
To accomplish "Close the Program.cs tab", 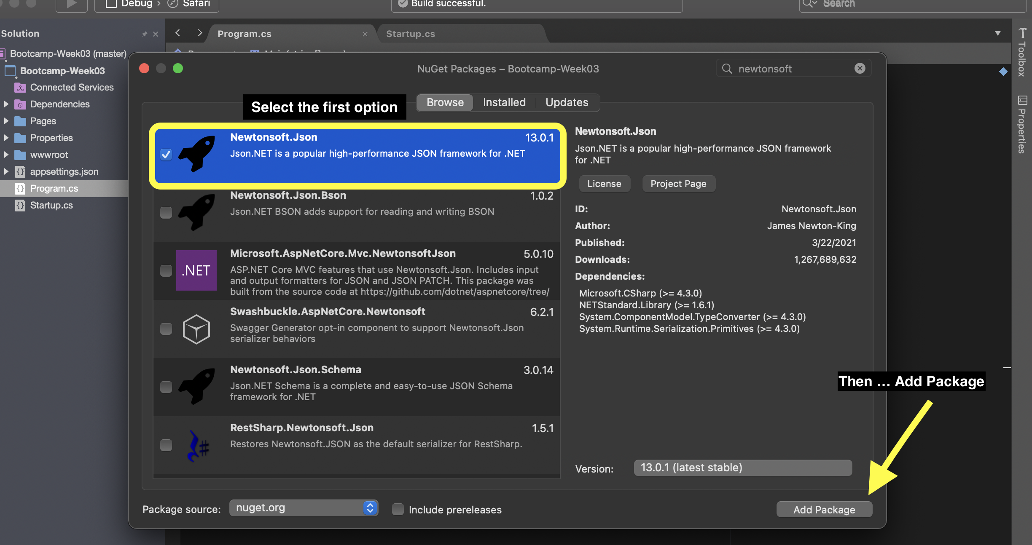I will [x=365, y=34].
